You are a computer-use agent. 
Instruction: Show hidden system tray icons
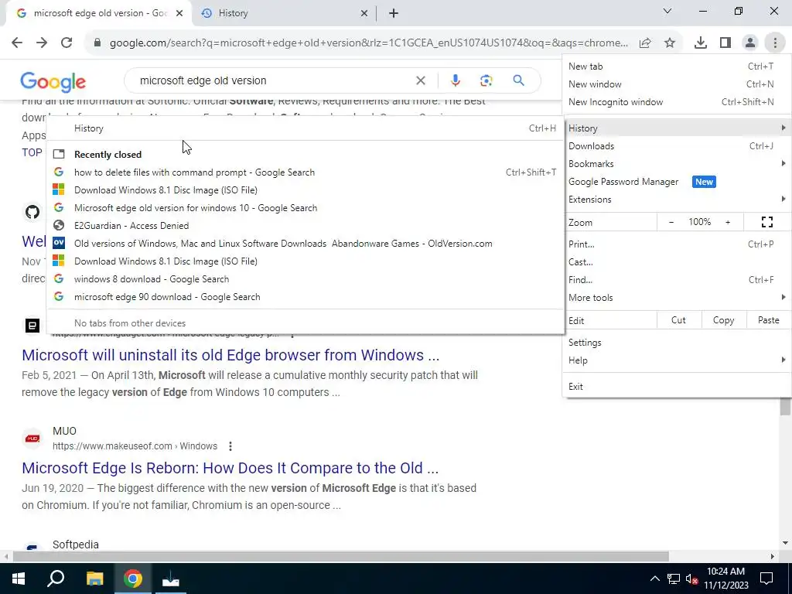654,579
